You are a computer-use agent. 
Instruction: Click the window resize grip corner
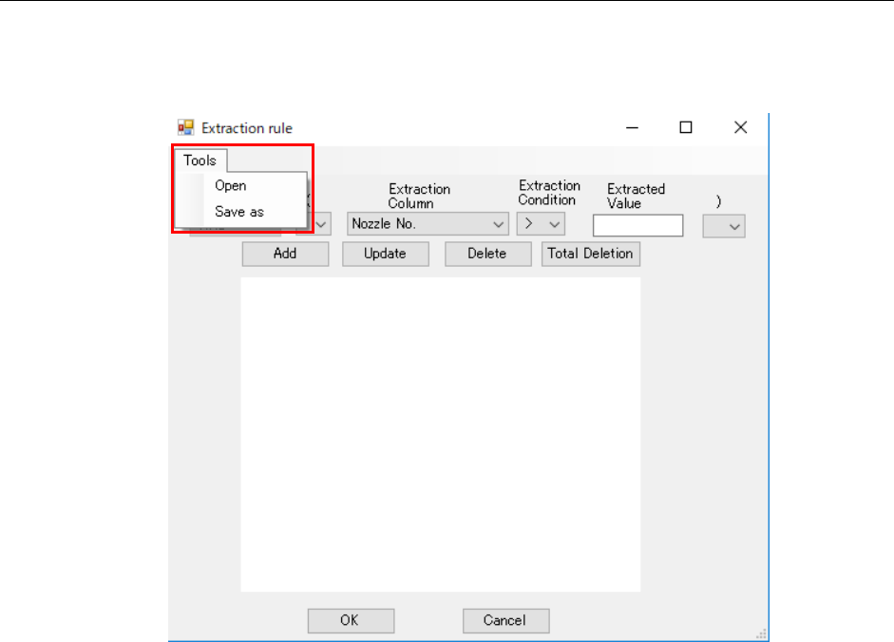coord(761,634)
